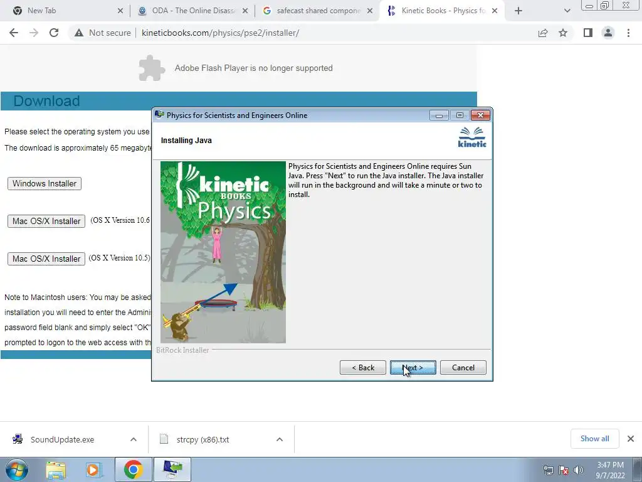
Task: Open the Chrome profile menu
Action: click(x=608, y=33)
